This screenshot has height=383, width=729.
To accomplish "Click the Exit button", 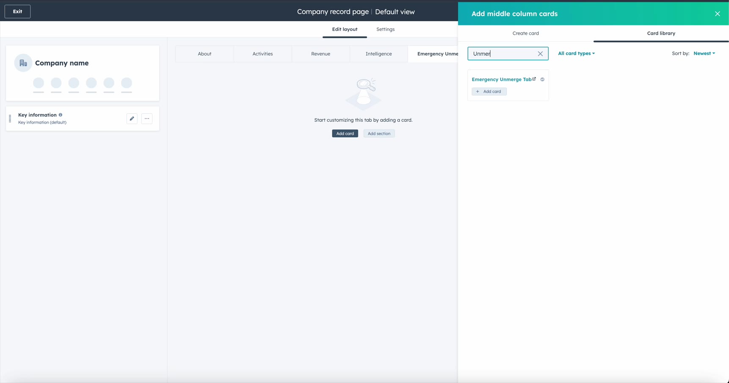I will [x=17, y=11].
